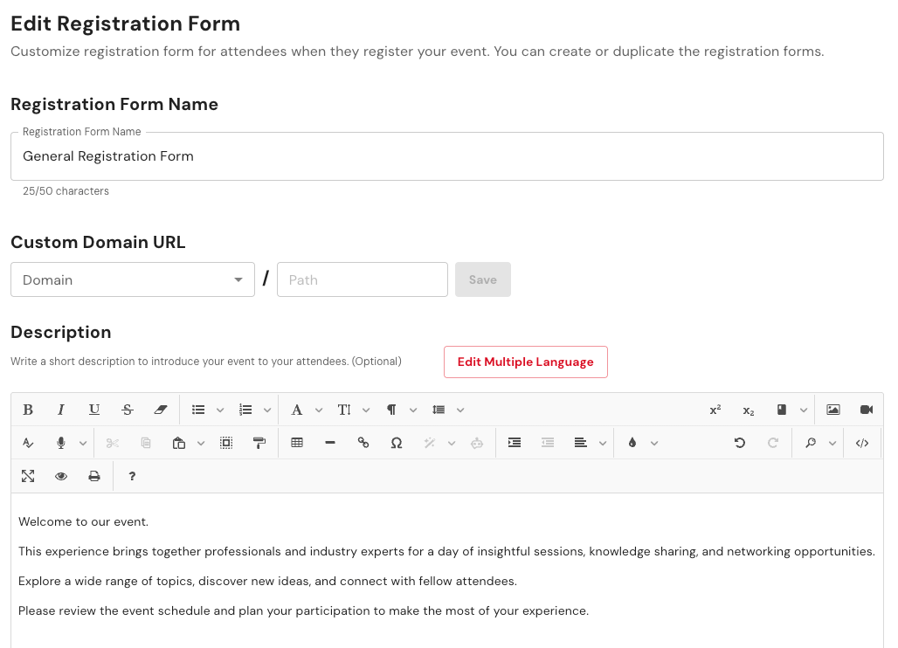Toggle italic text style
Screen dimensions: 898x648
pos(61,410)
